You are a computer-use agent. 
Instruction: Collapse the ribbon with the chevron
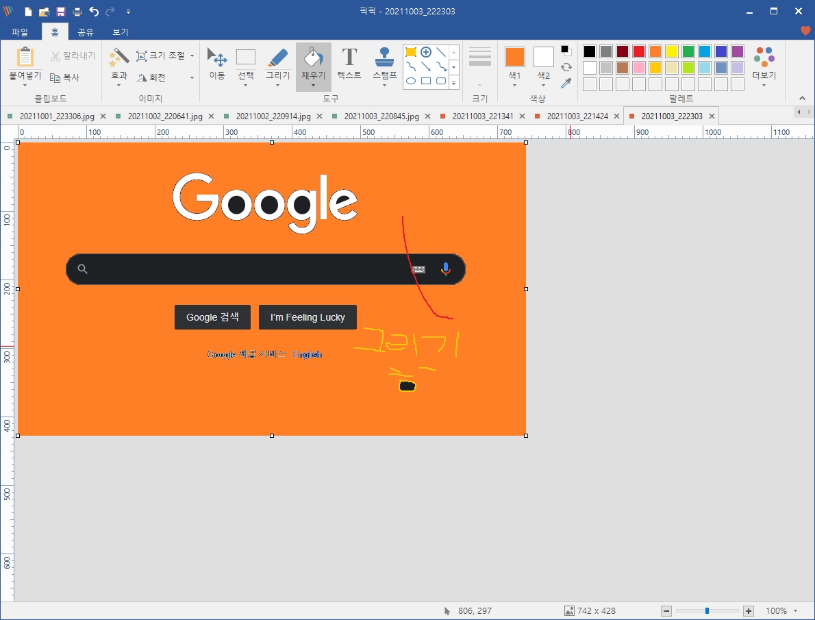[x=803, y=98]
